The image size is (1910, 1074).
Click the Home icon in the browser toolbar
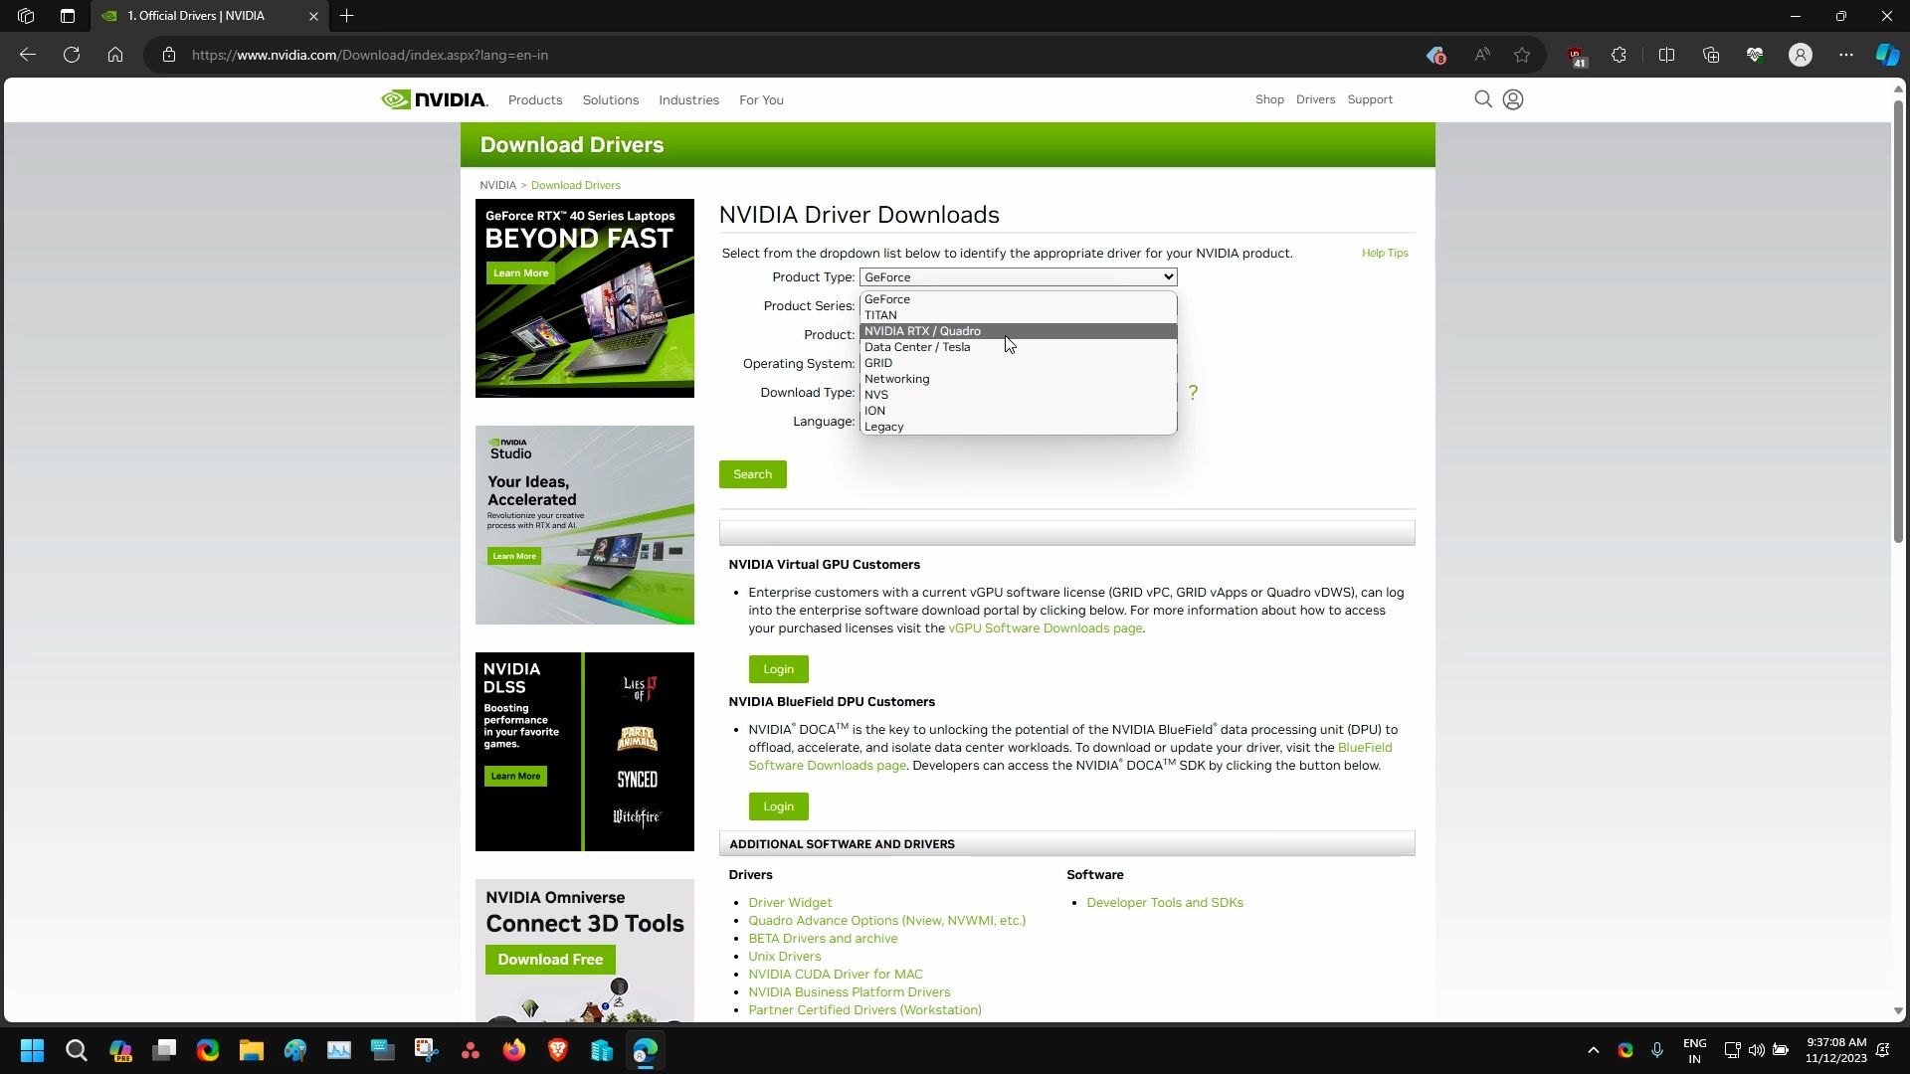[x=115, y=55]
